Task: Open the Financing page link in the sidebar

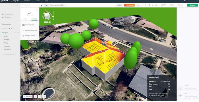Action: click(7, 46)
